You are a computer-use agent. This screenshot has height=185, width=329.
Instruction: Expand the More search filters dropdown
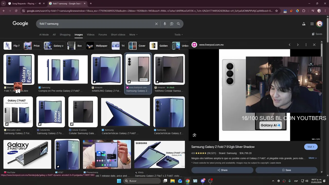click(x=133, y=35)
